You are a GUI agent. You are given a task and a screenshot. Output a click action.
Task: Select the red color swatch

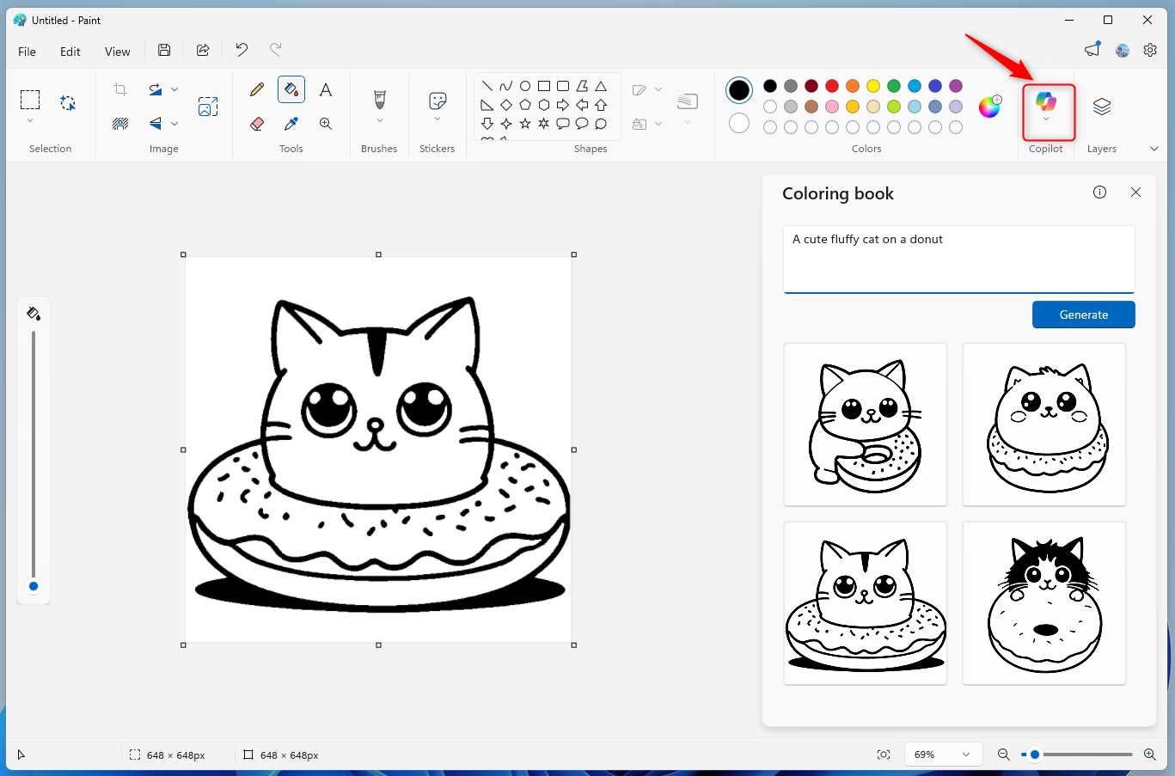click(x=831, y=86)
